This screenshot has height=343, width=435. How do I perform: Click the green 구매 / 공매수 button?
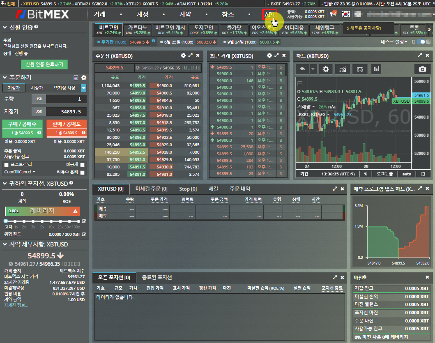23,128
